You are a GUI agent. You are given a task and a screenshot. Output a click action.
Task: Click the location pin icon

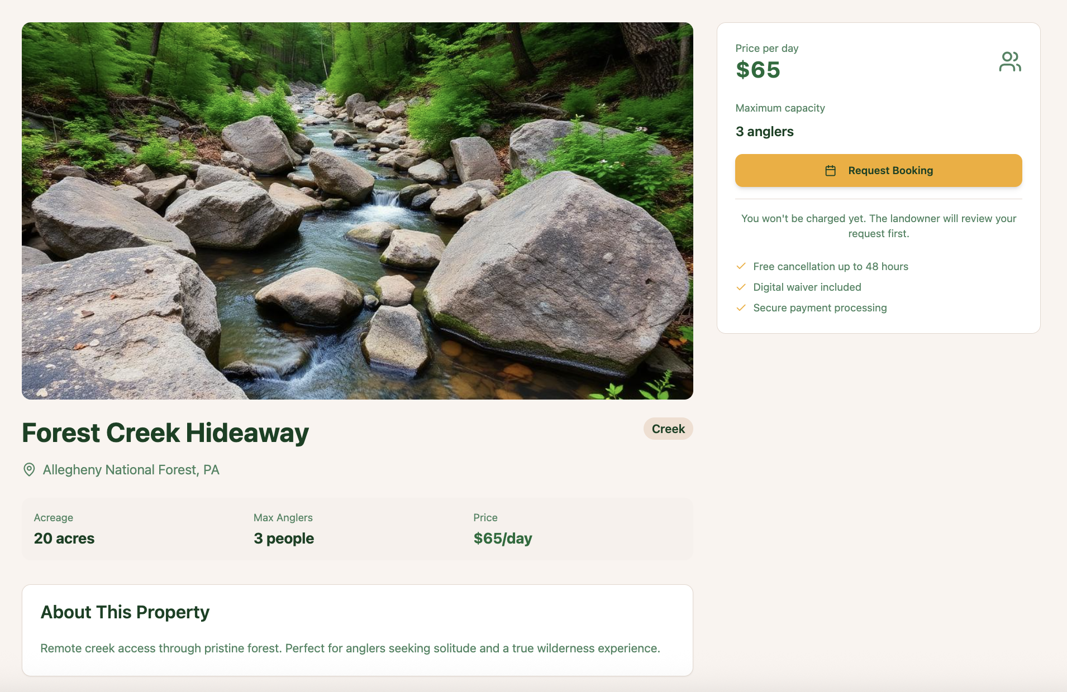coord(29,469)
